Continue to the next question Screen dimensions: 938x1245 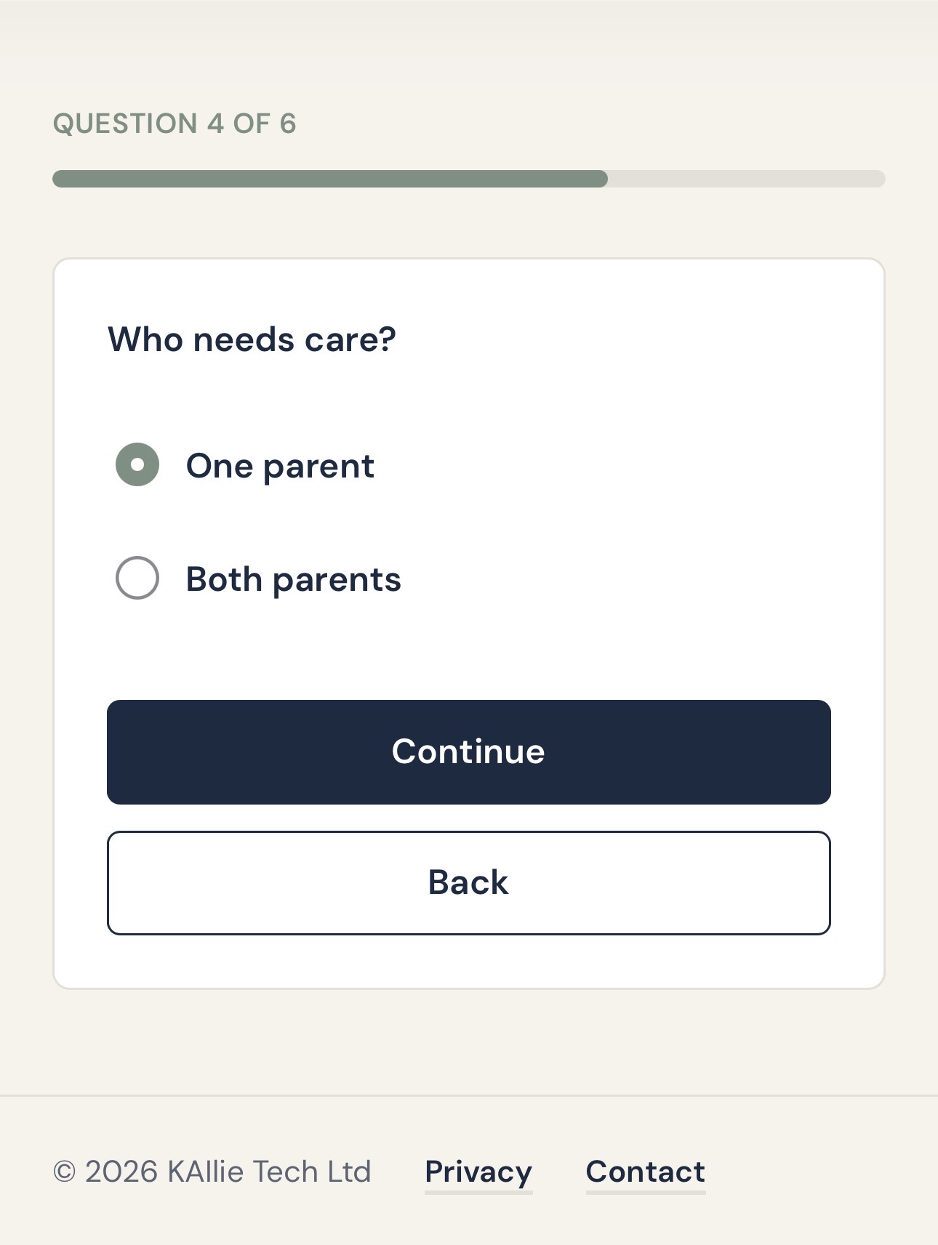(469, 752)
